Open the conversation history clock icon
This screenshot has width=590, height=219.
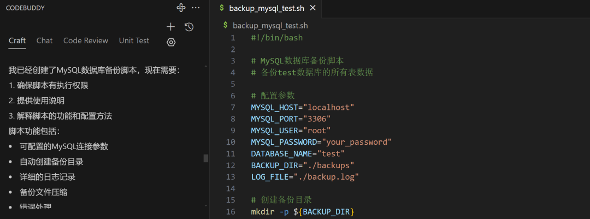[x=189, y=27]
